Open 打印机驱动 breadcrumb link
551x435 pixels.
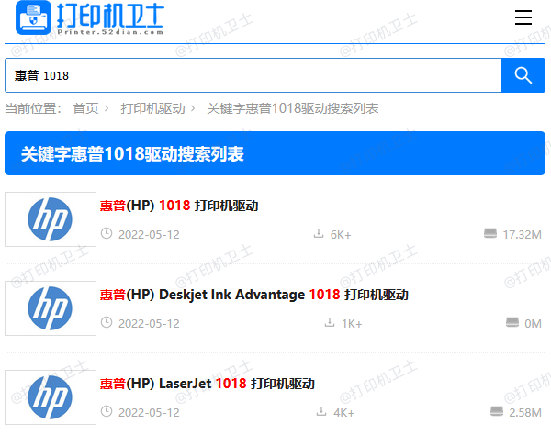(x=152, y=108)
